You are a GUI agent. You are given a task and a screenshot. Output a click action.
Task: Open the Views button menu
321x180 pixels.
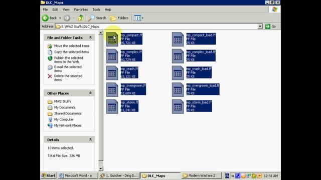click(x=138, y=18)
